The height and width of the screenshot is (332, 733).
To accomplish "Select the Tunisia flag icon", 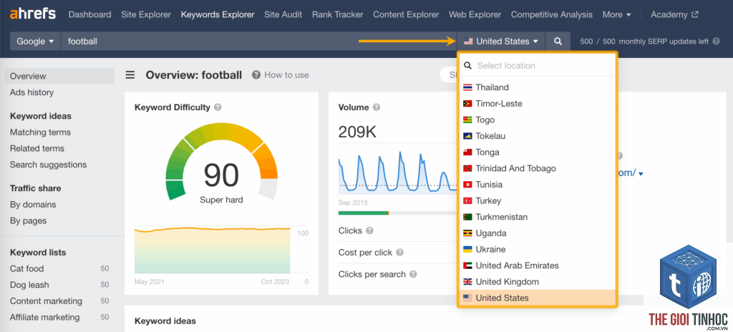I will pyautogui.click(x=467, y=184).
